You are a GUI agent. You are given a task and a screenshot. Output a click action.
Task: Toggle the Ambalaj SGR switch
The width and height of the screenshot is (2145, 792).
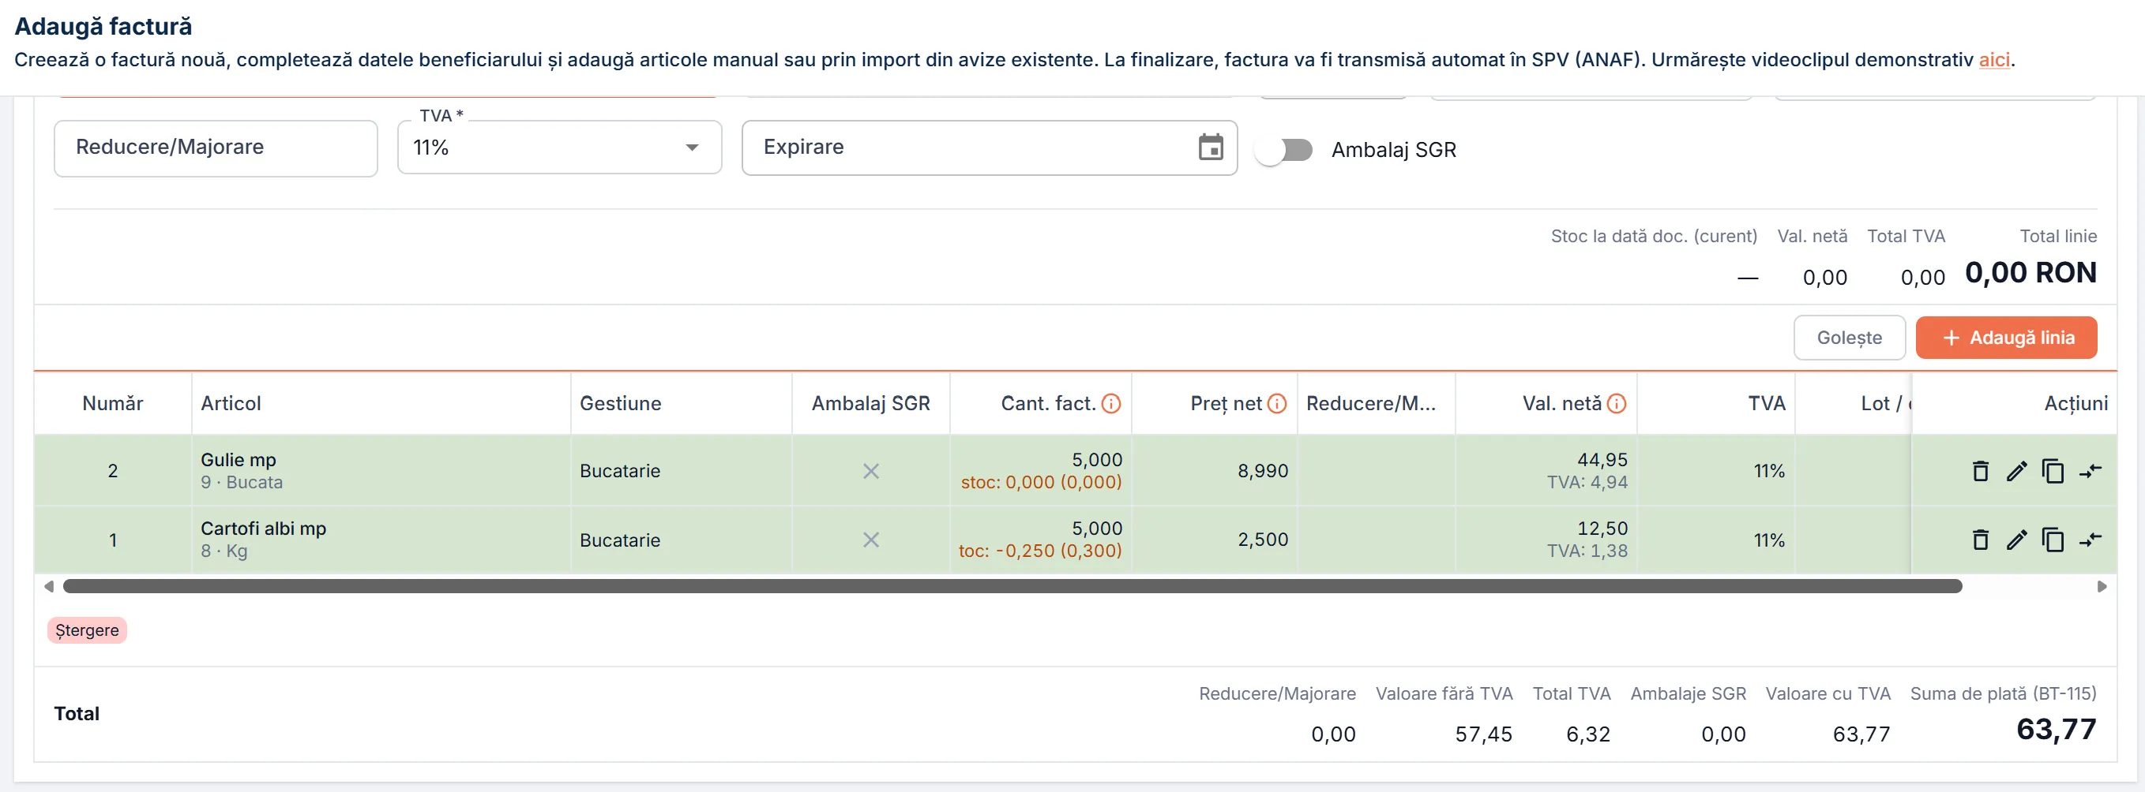[x=1284, y=150]
